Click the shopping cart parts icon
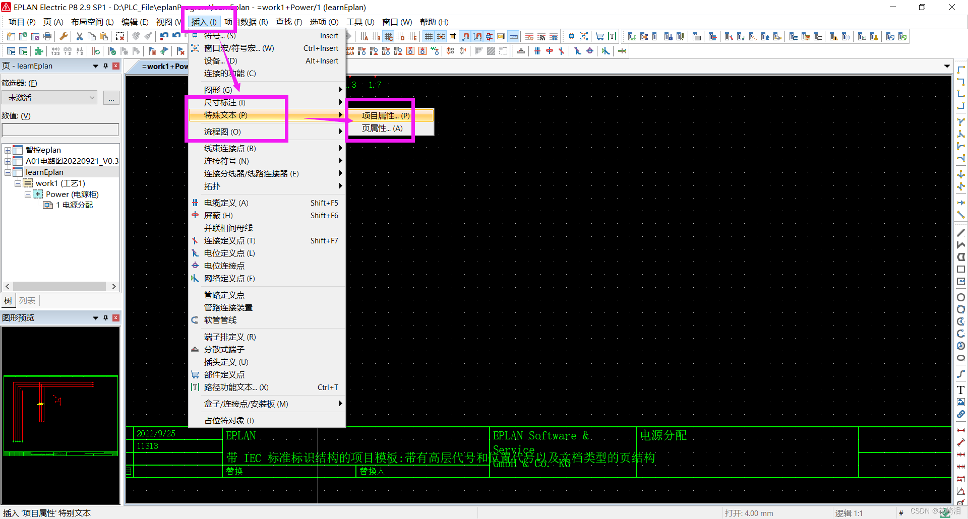Image resolution: width=968 pixels, height=519 pixels. [600, 36]
